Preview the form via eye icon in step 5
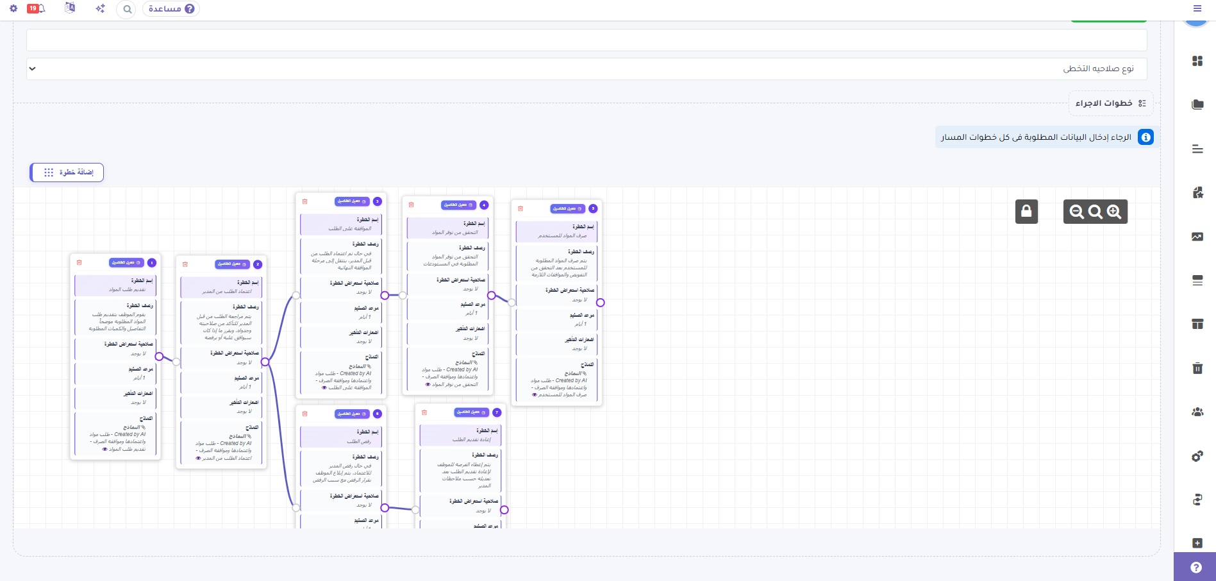This screenshot has height=581, width=1216. click(534, 395)
